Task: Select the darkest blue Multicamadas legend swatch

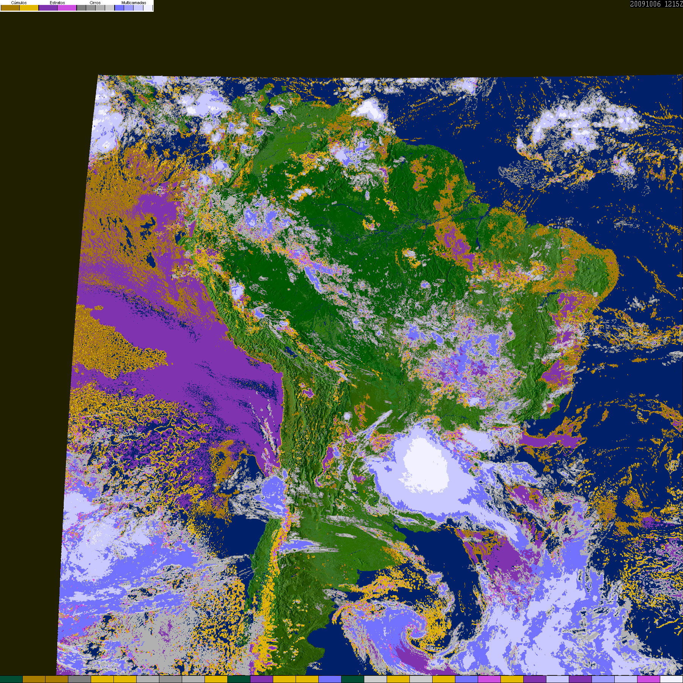Action: pos(119,8)
